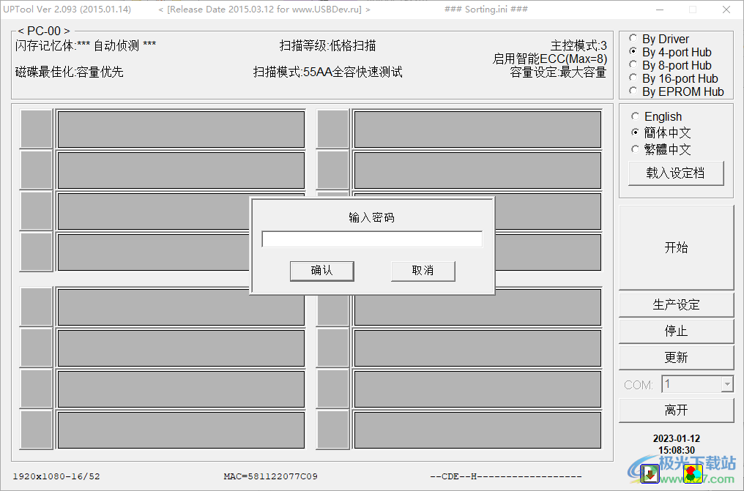Screen dimensions: 744x491
Task: Click the 扫描等级:低格扫描 text
Action: pos(328,45)
